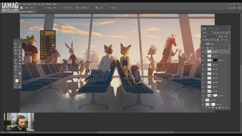Activate the Type tool

pyautogui.click(x=16, y=70)
